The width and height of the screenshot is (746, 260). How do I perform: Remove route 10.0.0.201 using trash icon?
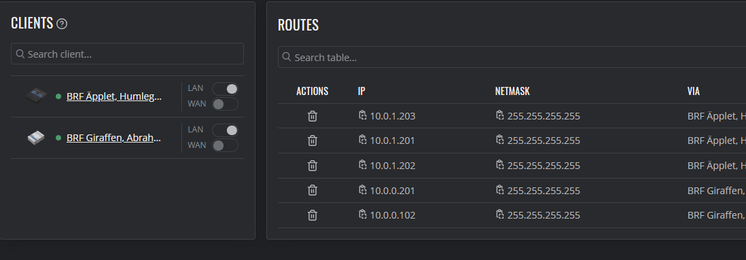click(x=312, y=191)
